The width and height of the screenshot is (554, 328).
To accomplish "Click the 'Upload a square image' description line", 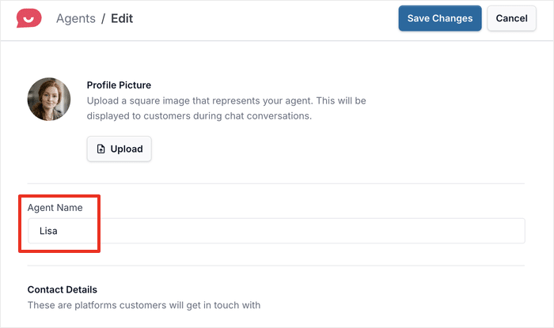I will pyautogui.click(x=226, y=101).
